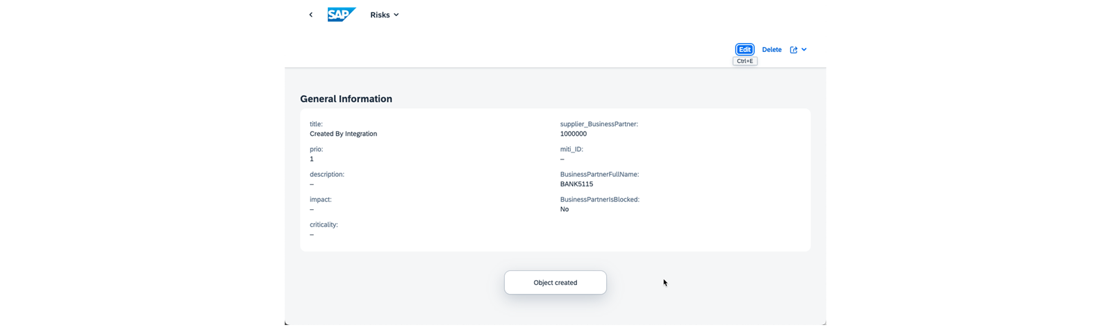Click the BusinessPartnerIsBlocked value No
This screenshot has height=332, width=1111.
coord(565,209)
